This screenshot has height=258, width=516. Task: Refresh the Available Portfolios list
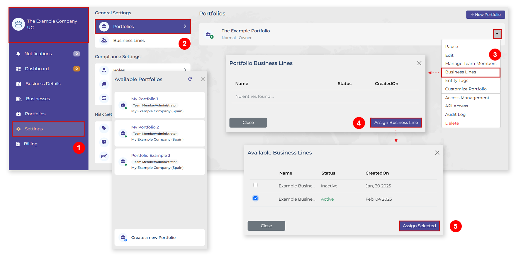point(190,79)
